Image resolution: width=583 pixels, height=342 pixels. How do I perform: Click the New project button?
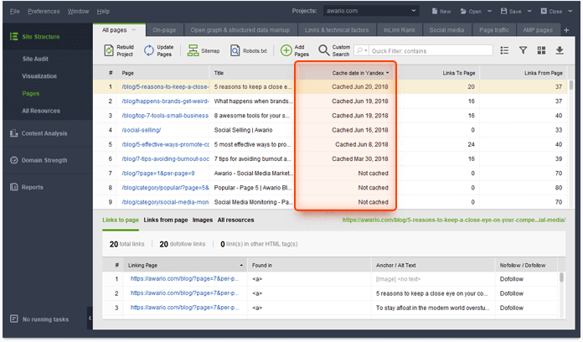point(441,11)
